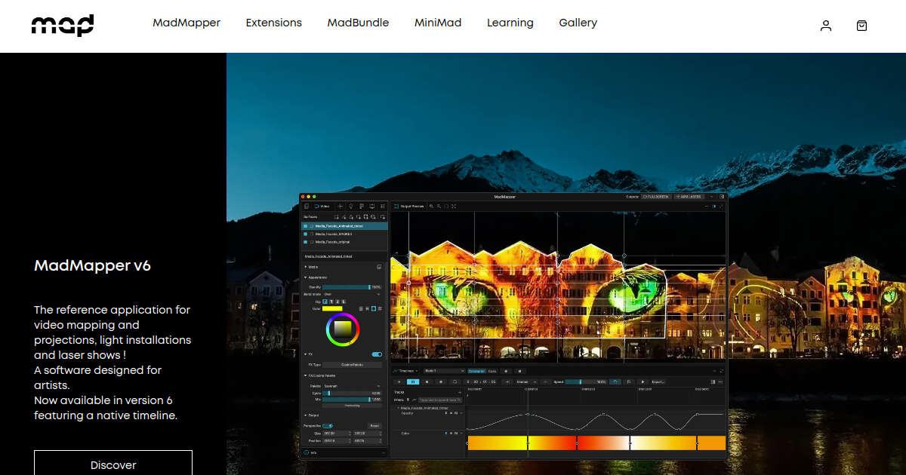Expand the Media section
906x475 pixels.
point(306,267)
